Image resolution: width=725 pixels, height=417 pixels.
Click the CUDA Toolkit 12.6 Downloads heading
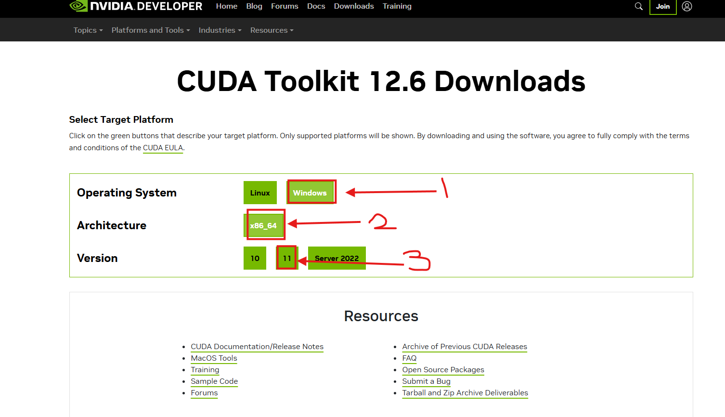coord(381,81)
